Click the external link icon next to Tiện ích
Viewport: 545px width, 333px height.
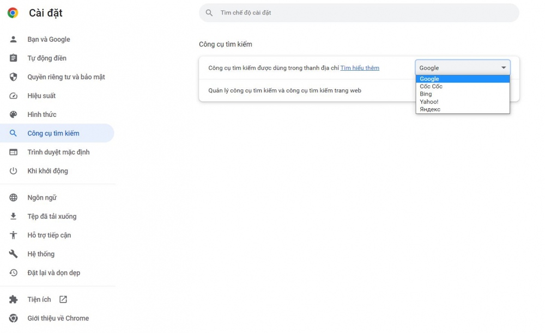[63, 299]
